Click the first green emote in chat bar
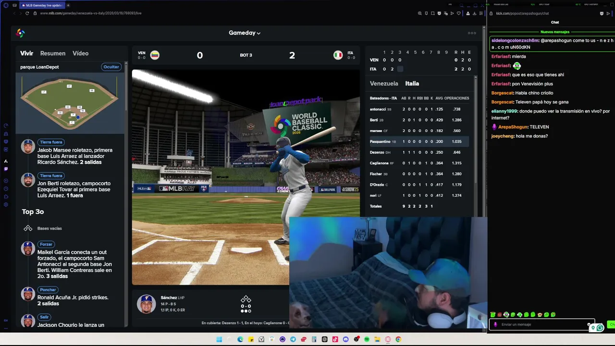The width and height of the screenshot is (615, 346). 493,315
